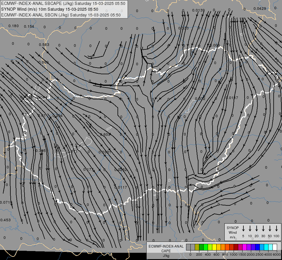This screenshot has height=260, width=282.
Task: Click the 20 m/s wind arrow in legend
Action: 256,229
